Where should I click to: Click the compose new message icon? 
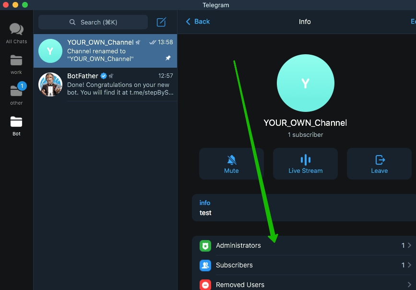[x=161, y=22]
